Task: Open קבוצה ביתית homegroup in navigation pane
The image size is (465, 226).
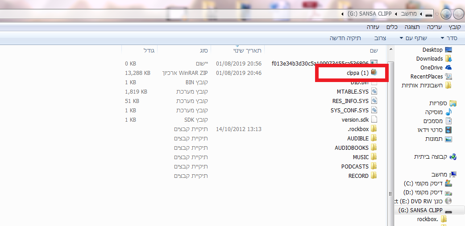Action: point(436,157)
